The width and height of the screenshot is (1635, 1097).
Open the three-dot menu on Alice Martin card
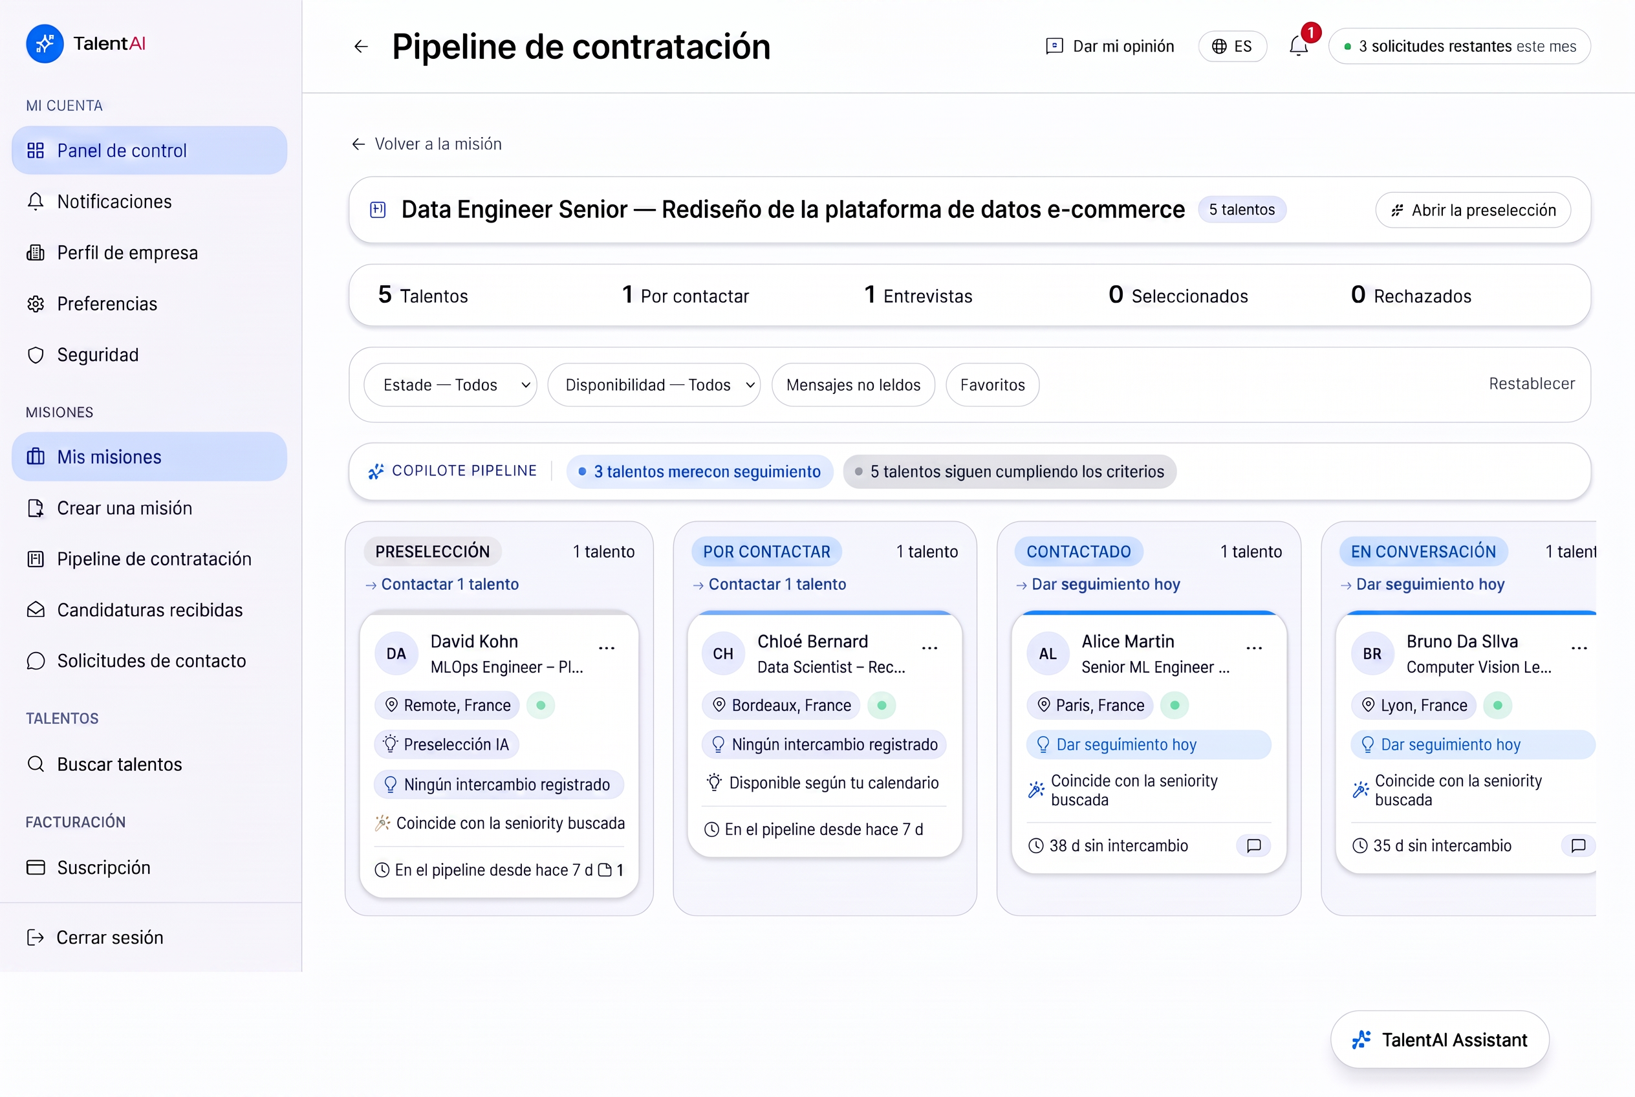(1255, 648)
